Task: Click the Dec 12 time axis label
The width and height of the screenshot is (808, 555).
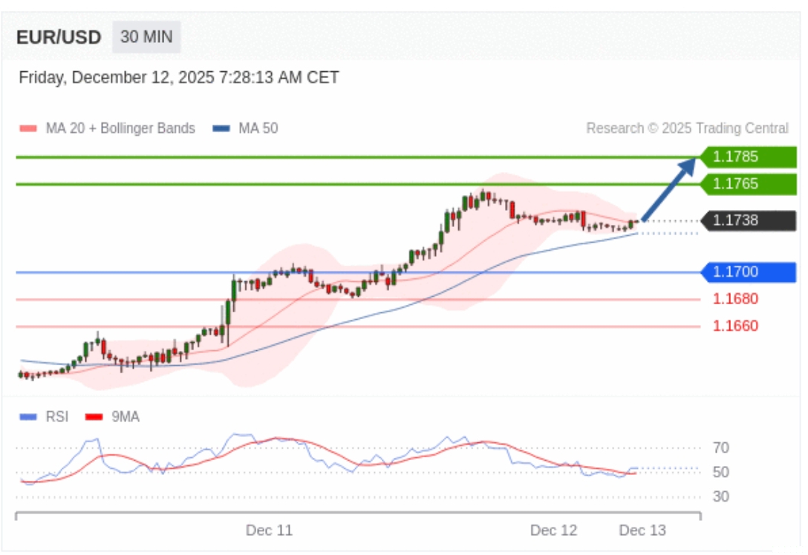Action: pyautogui.click(x=553, y=531)
